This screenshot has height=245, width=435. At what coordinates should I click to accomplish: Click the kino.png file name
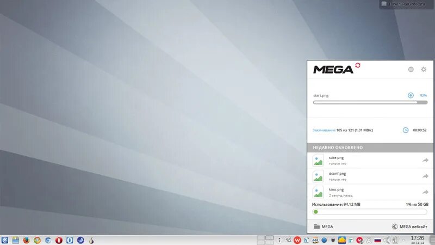[336, 189]
